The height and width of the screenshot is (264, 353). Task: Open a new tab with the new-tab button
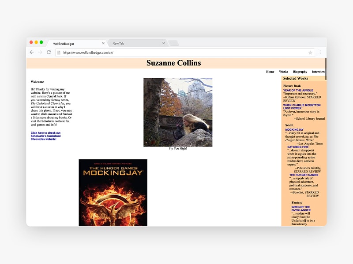point(173,43)
